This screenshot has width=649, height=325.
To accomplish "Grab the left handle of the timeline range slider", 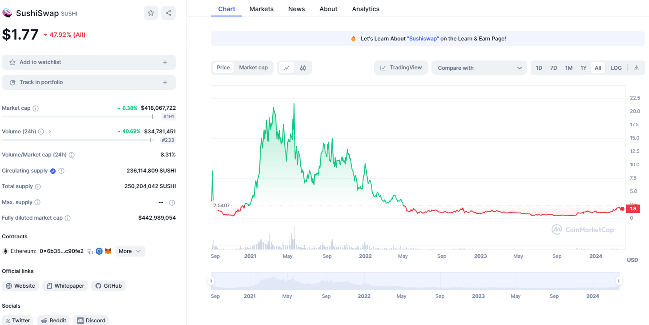I will click(x=211, y=281).
